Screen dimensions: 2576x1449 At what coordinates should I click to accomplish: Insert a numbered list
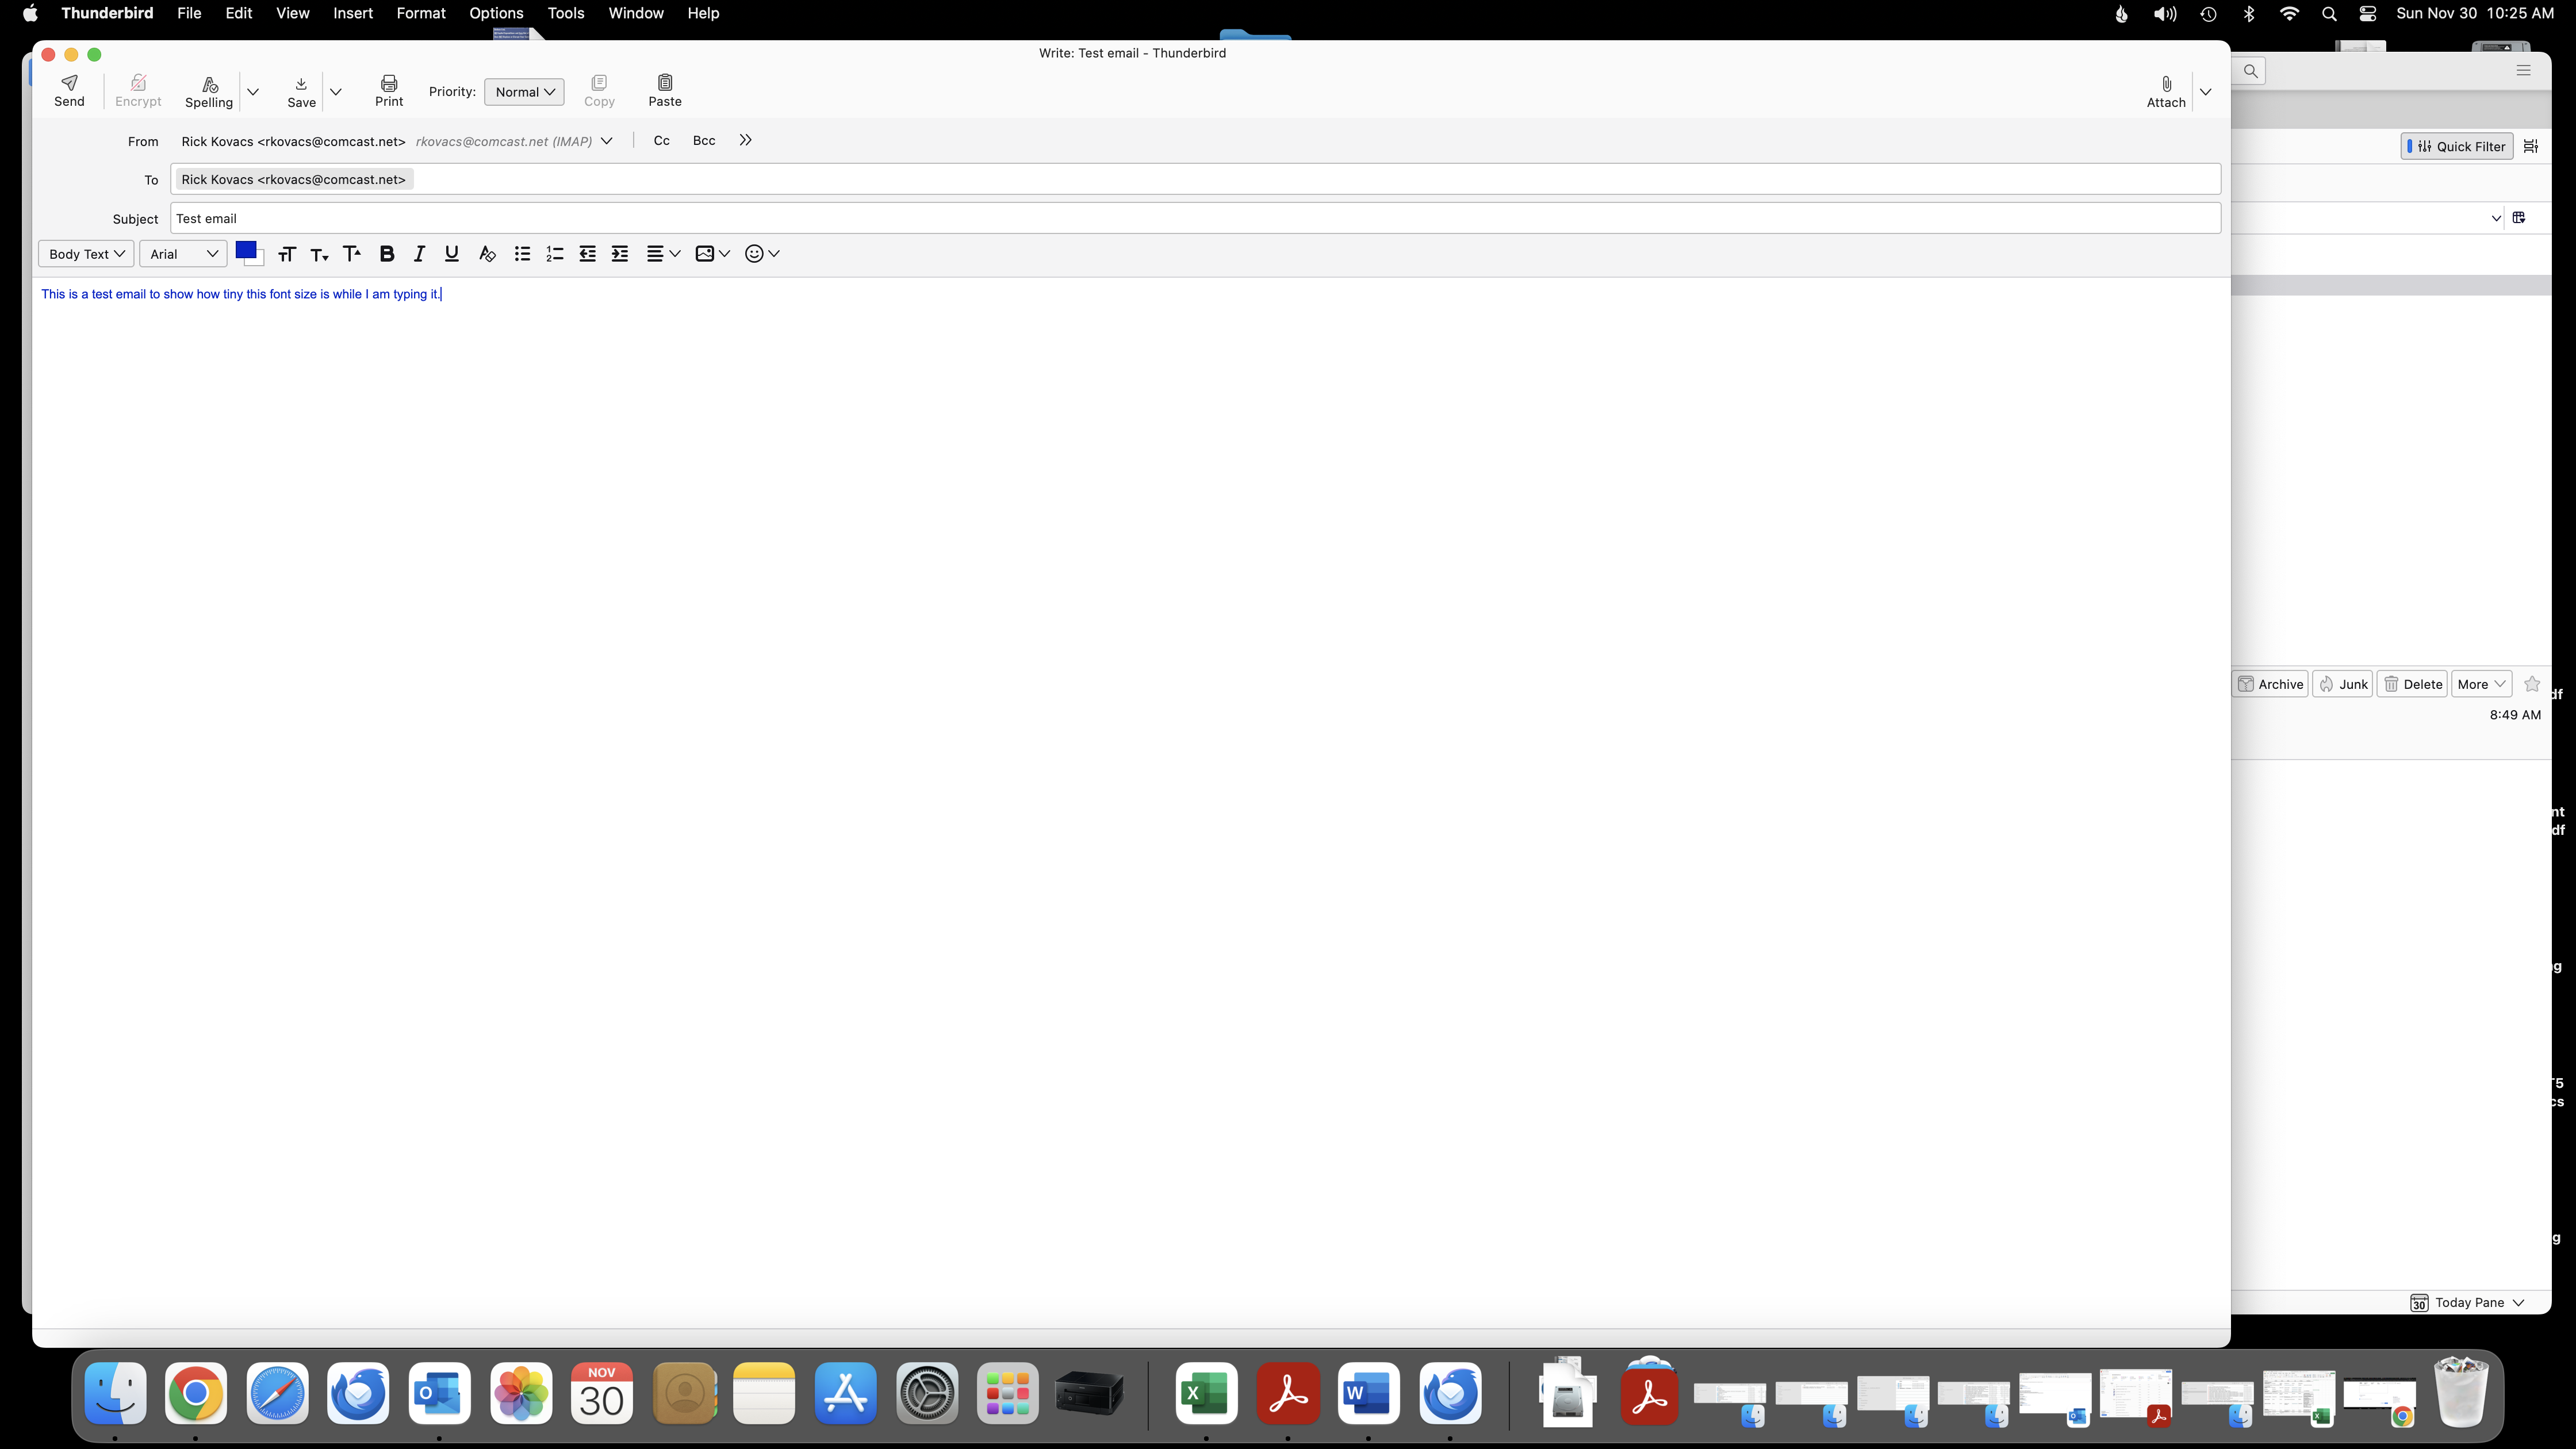(x=555, y=254)
